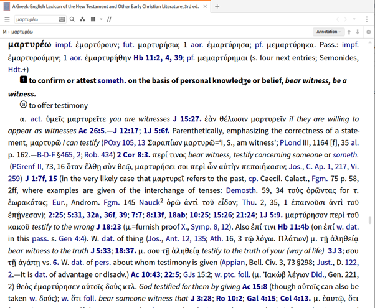Viewport: 375px width, 308px height.
Task: Click the B-D-F §465, 2 link
Action: [59, 155]
